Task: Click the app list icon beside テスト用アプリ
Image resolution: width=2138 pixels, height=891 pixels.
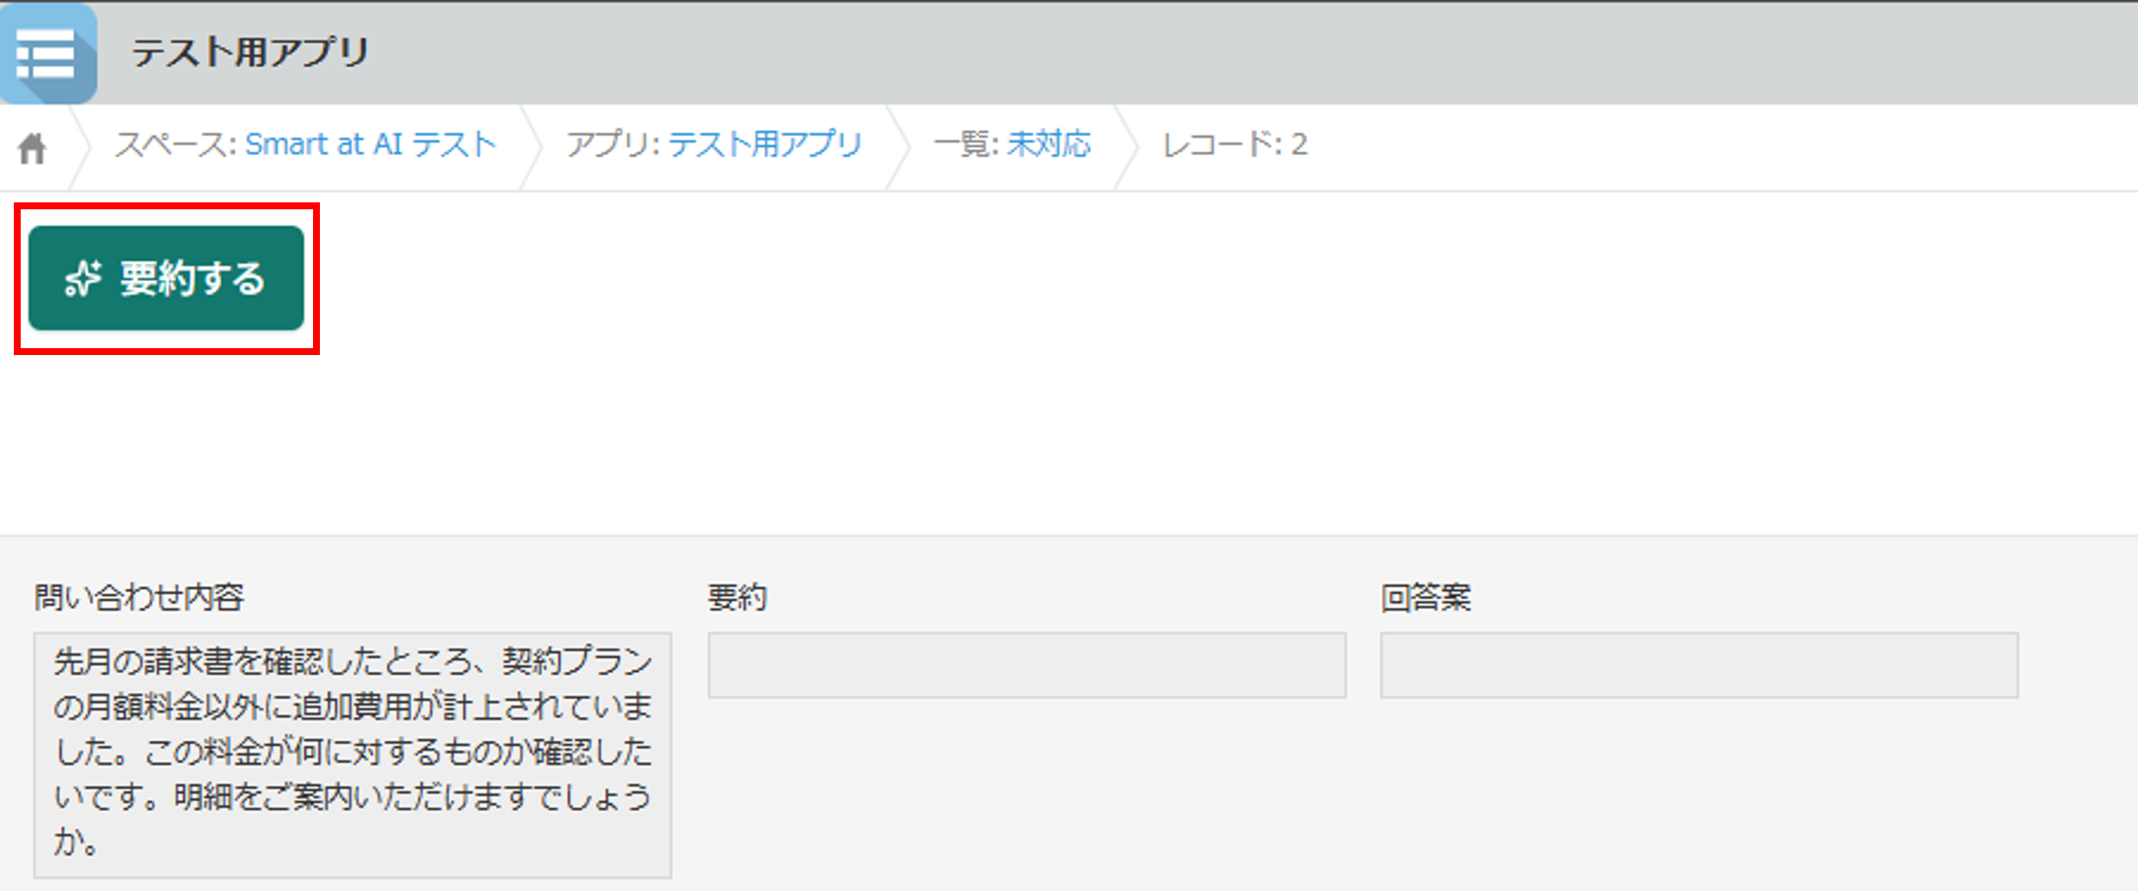Action: 47,53
